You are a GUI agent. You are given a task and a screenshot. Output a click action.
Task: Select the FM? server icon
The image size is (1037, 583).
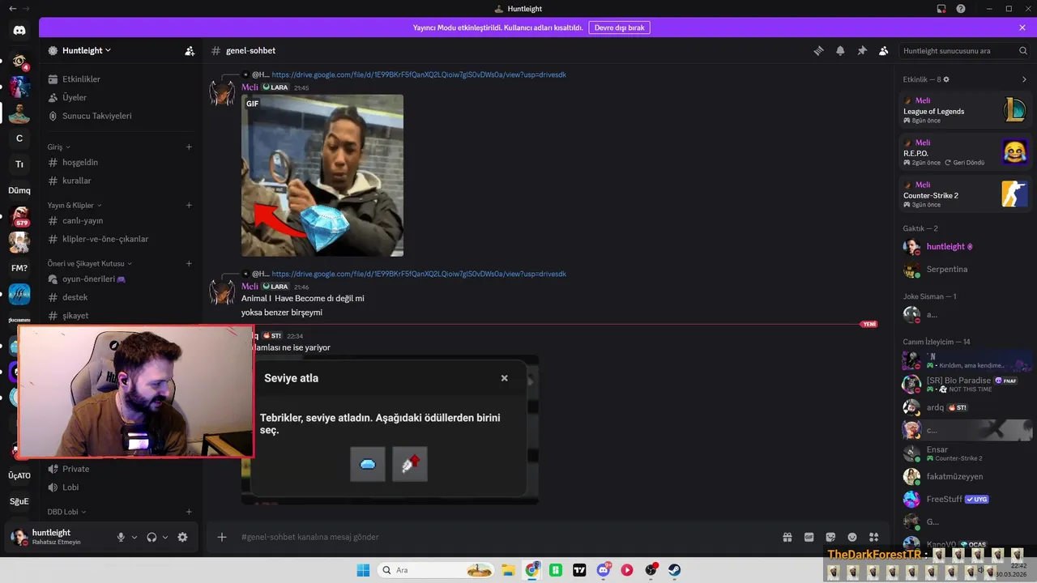coord(19,268)
